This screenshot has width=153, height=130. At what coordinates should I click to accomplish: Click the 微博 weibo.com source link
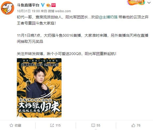[x=59, y=11]
